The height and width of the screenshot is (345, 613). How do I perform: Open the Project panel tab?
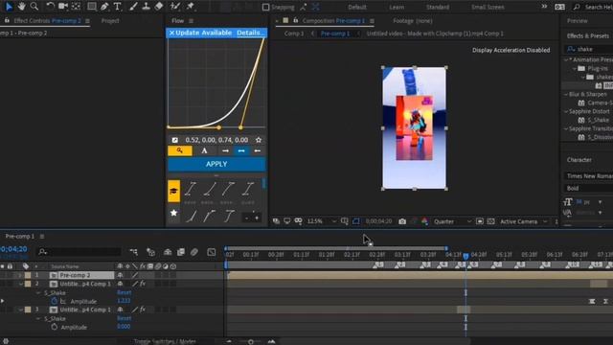110,21
